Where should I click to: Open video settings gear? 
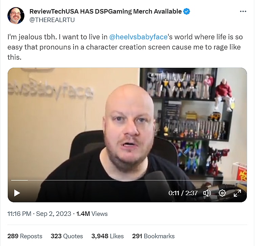click(222, 193)
